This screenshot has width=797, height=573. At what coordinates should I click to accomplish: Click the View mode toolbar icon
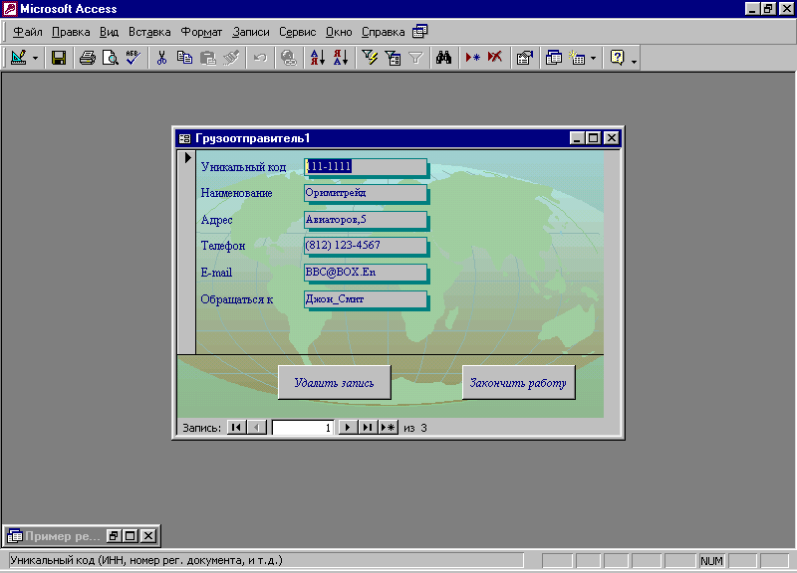tap(19, 58)
